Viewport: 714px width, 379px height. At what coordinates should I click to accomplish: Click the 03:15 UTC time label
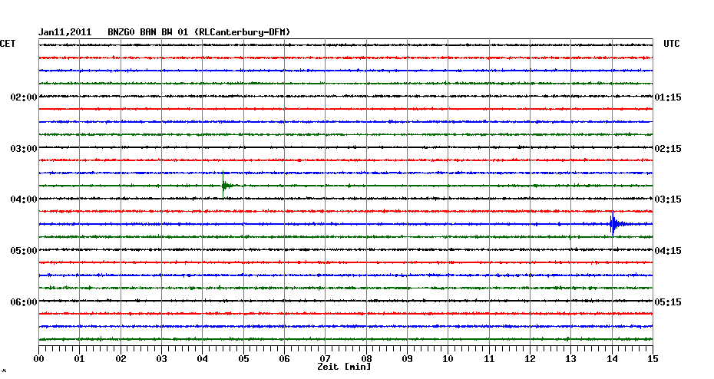point(667,199)
